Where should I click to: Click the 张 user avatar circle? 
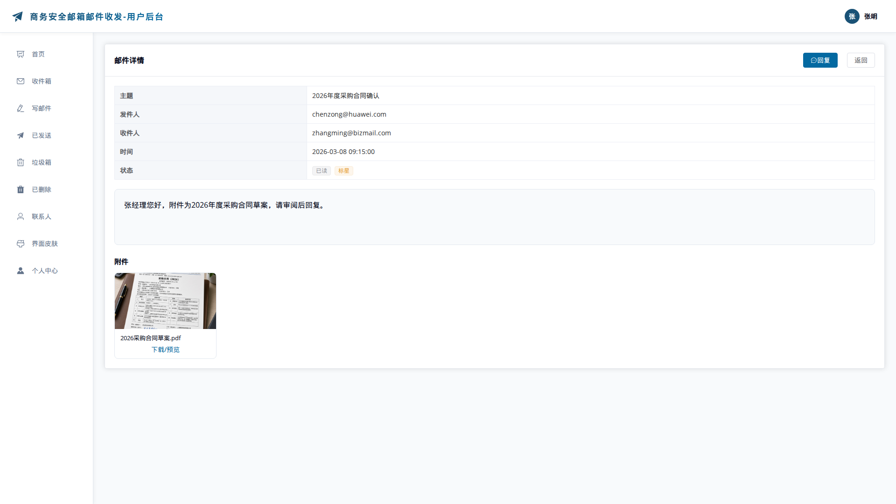[x=852, y=16]
